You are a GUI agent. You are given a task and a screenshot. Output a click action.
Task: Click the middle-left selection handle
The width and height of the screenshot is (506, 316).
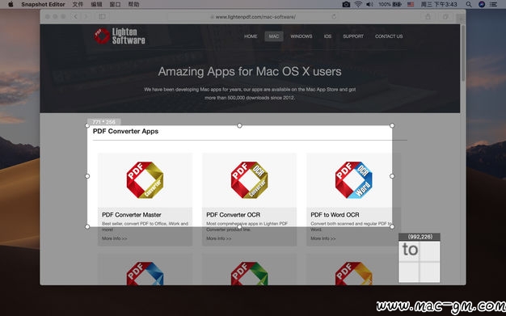point(87,176)
